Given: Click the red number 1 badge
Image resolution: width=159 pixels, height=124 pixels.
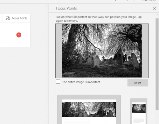Looking at the screenshot, I should tap(19, 35).
